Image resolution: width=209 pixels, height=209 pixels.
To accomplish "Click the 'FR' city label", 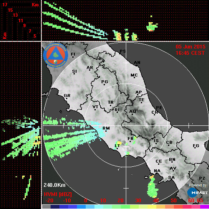I will tap(130, 139).
